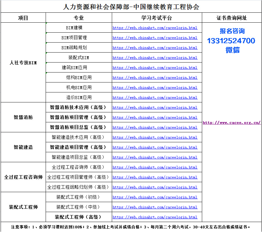262x232 pixels.
Task: Select the 全过程工程战略归划师（高级） cell
Action: [79, 187]
